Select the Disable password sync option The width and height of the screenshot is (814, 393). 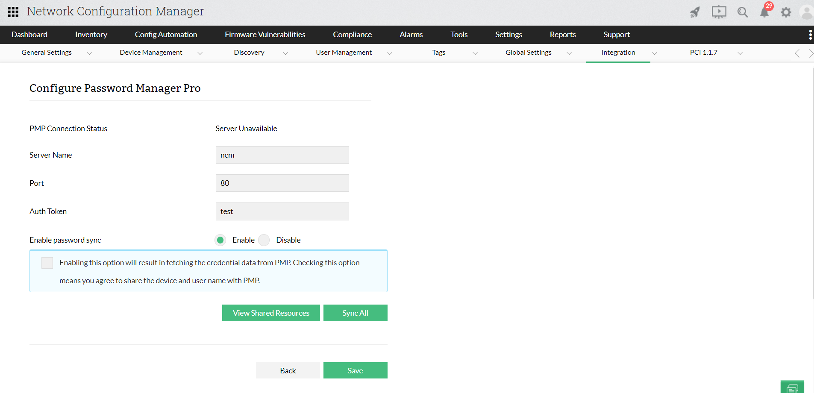click(264, 240)
